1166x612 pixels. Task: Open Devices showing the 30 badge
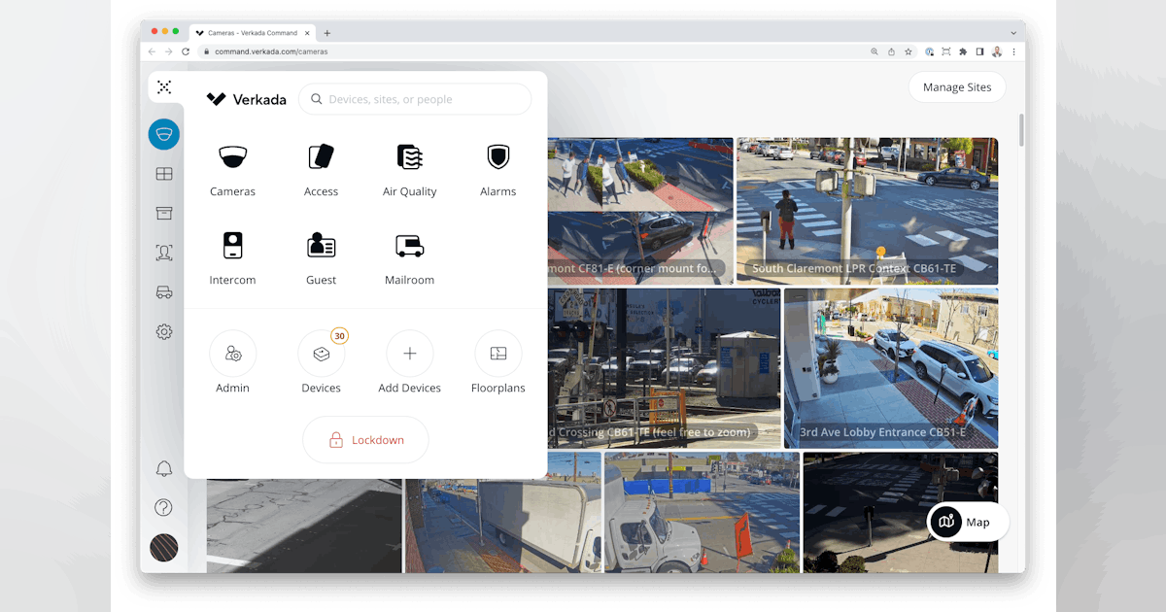click(321, 355)
